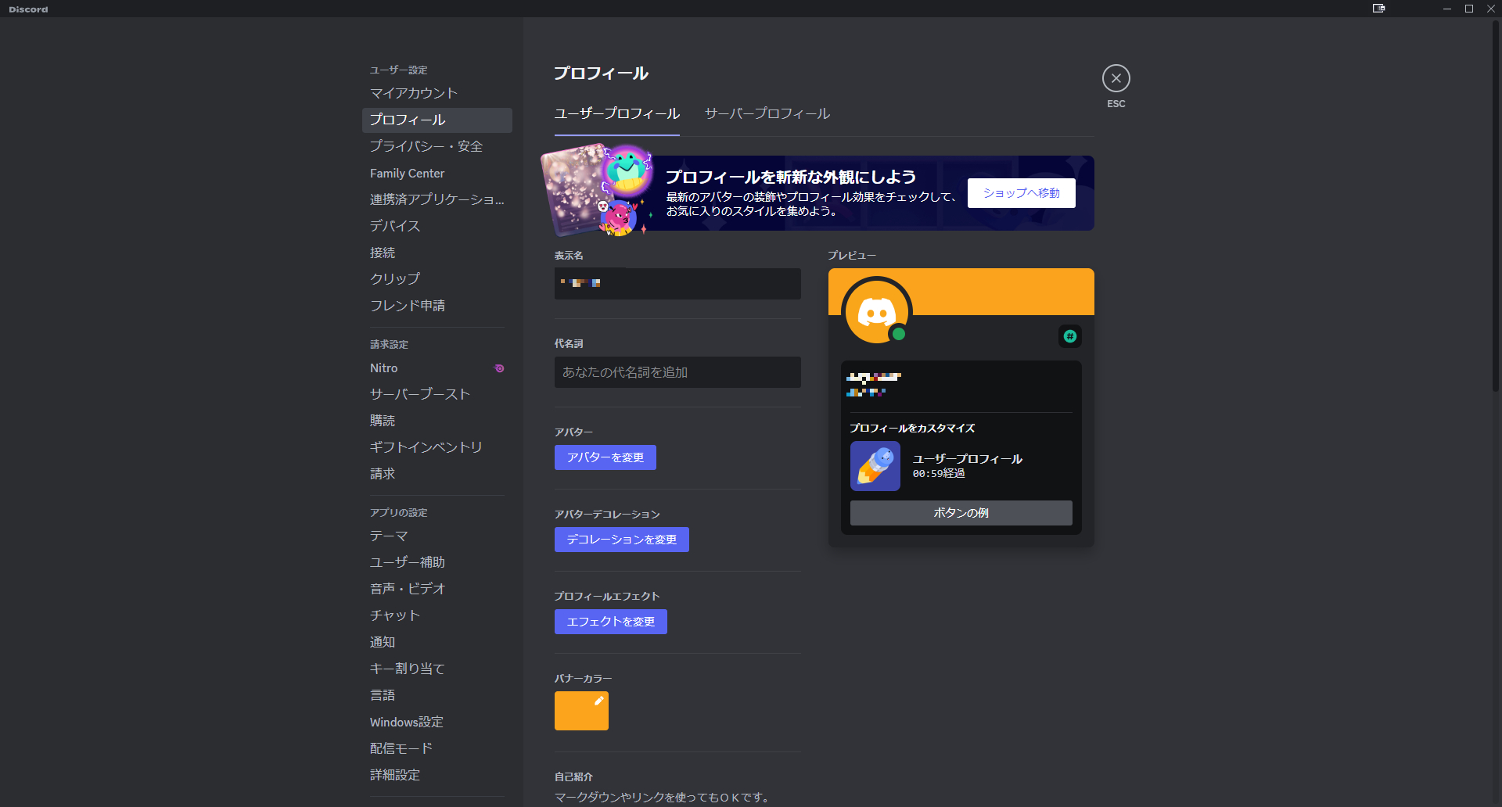
Task: Open テーマ settings
Action: click(x=437, y=536)
